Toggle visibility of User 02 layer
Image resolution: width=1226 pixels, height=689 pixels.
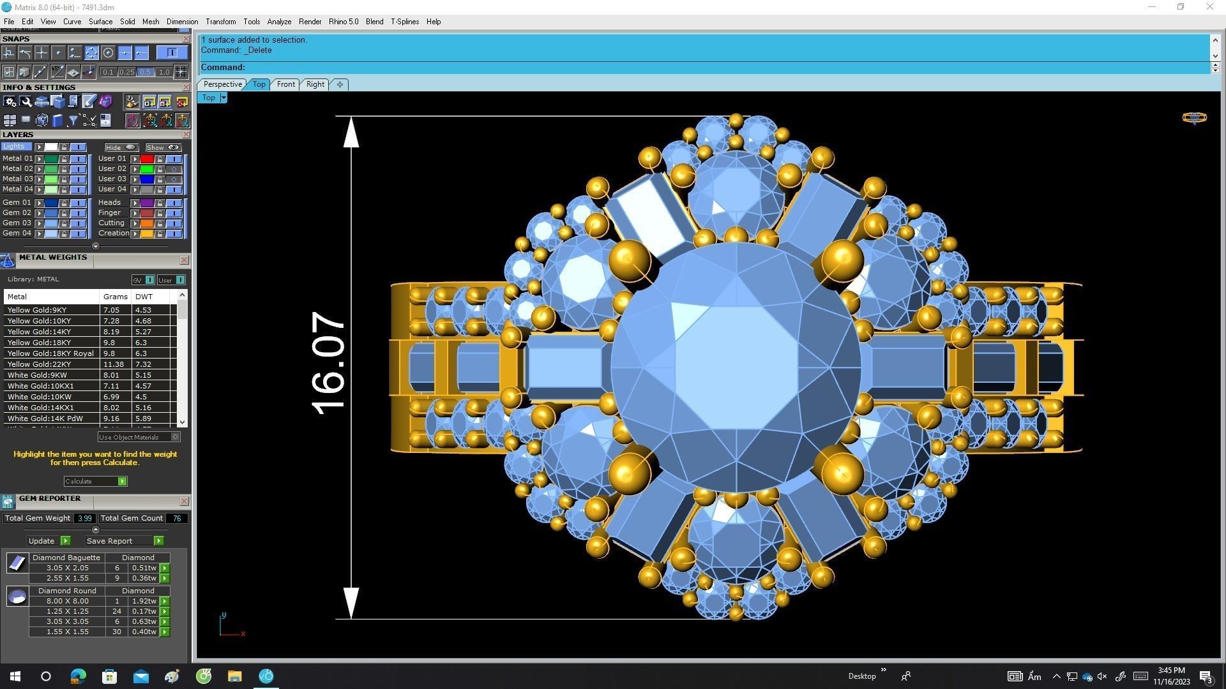174,169
